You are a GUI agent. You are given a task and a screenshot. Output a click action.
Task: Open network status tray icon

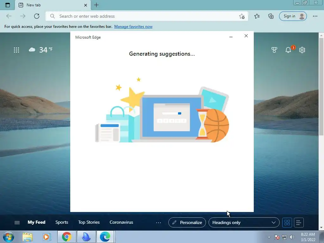coord(284,237)
